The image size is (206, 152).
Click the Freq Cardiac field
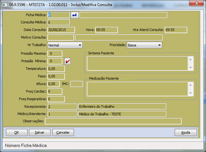tap(55, 91)
